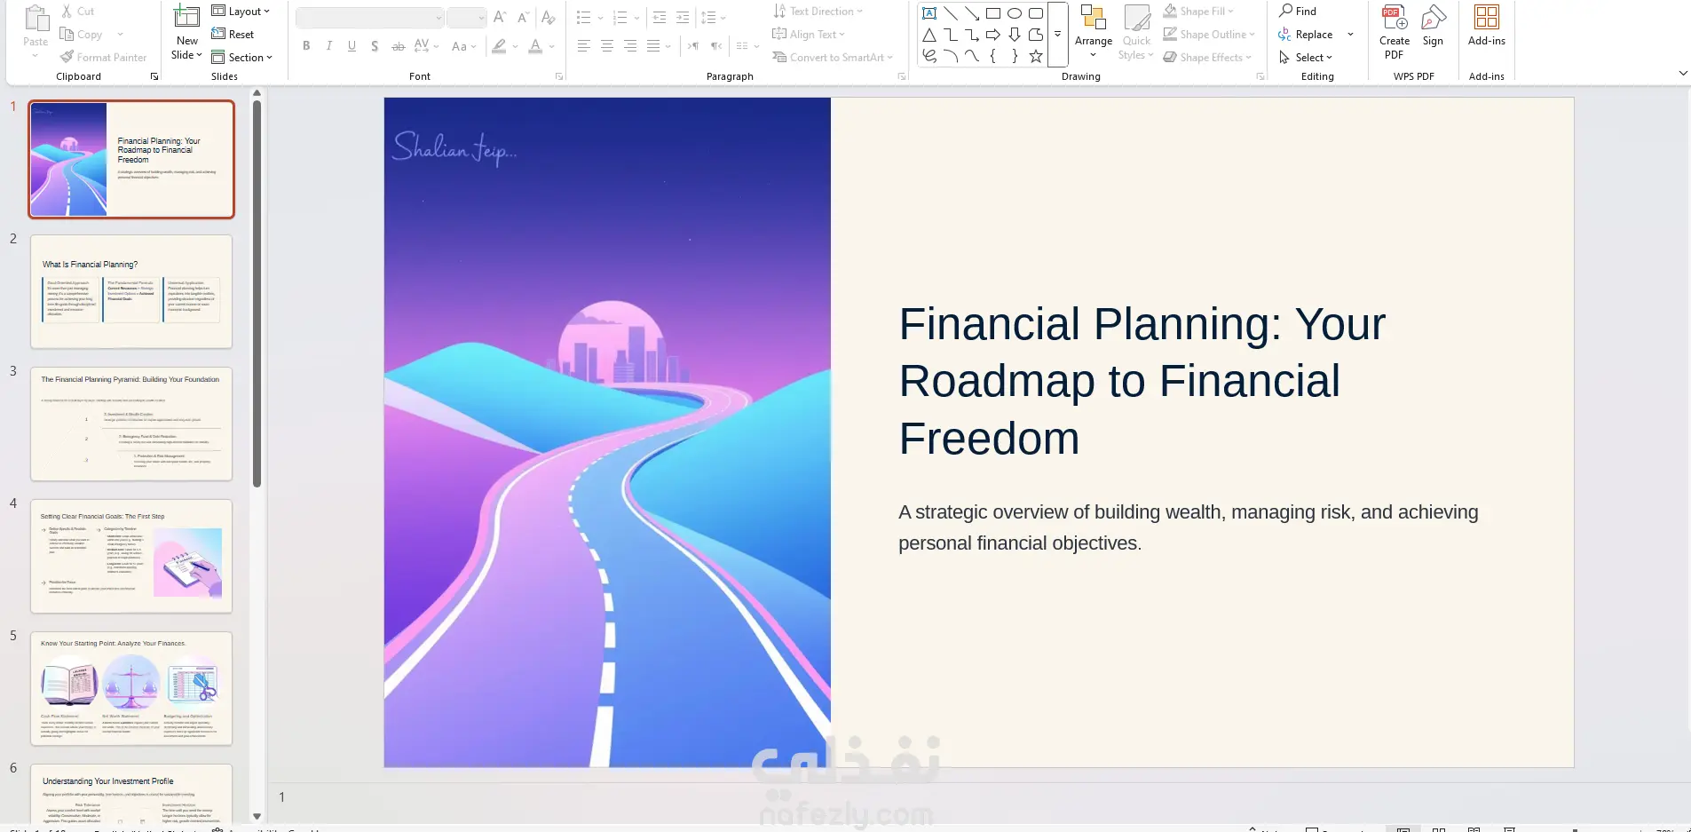Click the numbered list icon
Screen dimensions: 1691x832
[620, 18]
